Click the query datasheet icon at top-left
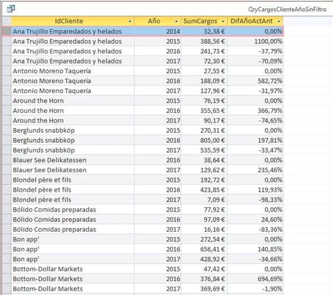 pyautogui.click(x=11, y=9)
